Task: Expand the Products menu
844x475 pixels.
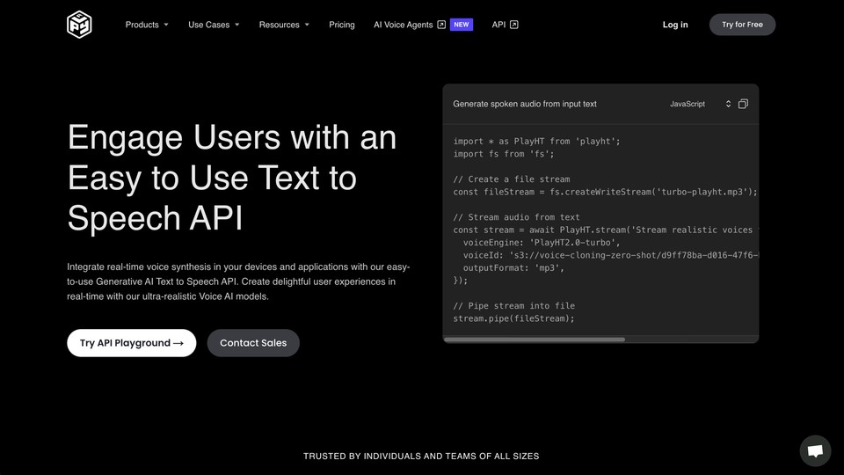Action: [147, 25]
